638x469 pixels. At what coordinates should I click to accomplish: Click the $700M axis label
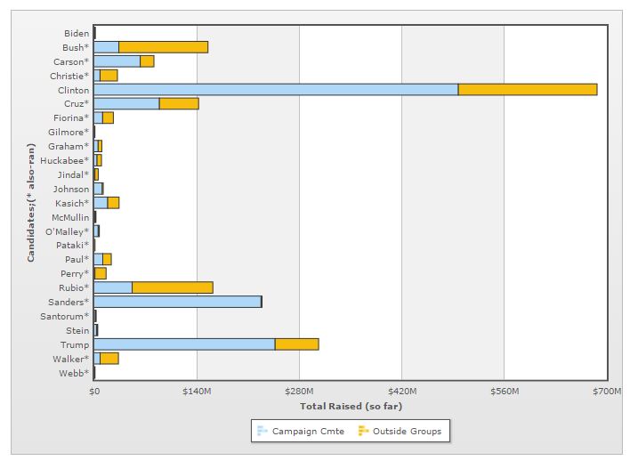pyautogui.click(x=607, y=392)
